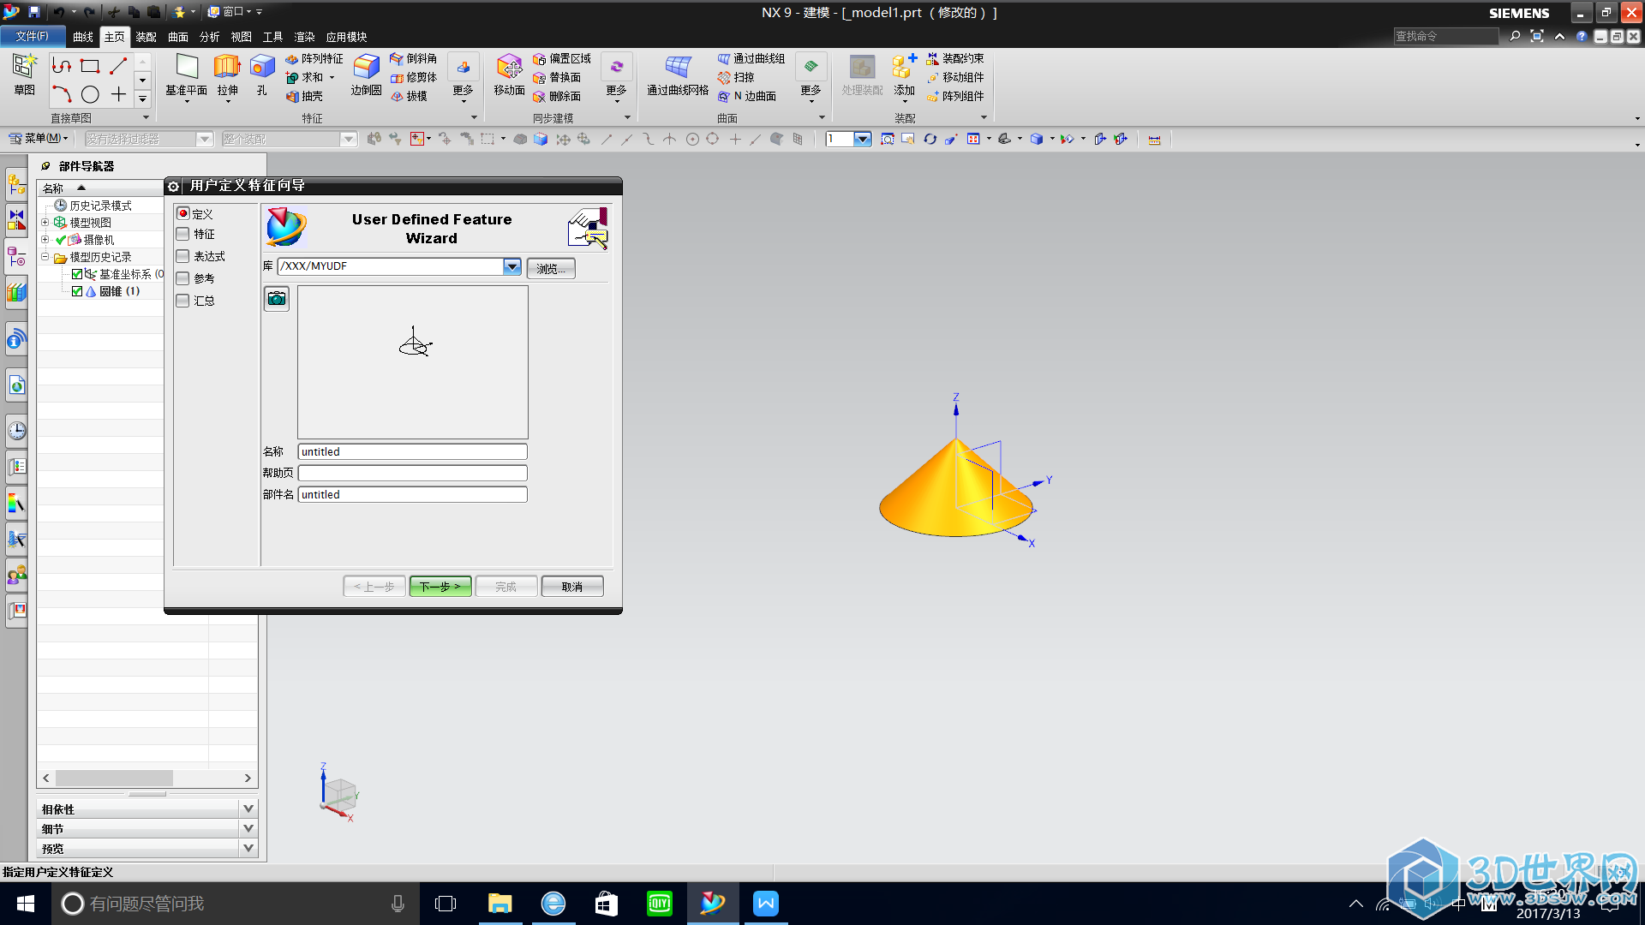Switch to the 应用模块 ribbon tab
The height and width of the screenshot is (925, 1645).
pos(346,37)
